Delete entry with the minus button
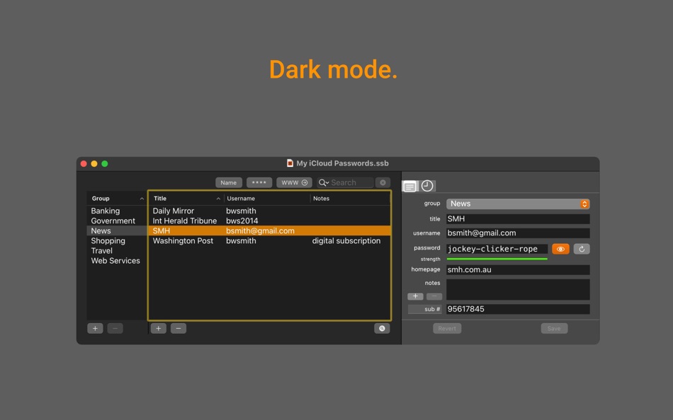The image size is (673, 420). coord(179,329)
